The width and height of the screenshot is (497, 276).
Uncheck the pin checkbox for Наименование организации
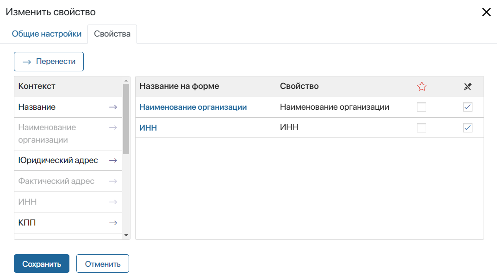coord(468,107)
